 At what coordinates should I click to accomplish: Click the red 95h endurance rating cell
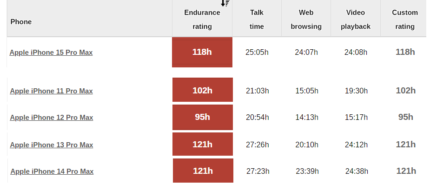202,117
